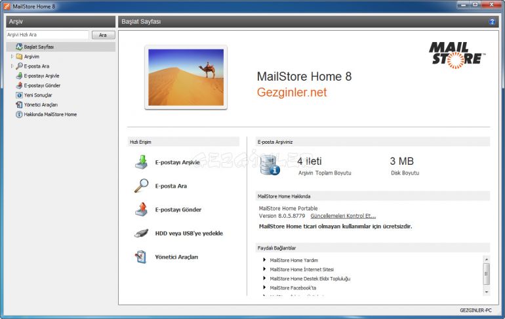Click the Yeni Sonuçlar icon in sidebar
The width and height of the screenshot is (505, 319).
[19, 95]
